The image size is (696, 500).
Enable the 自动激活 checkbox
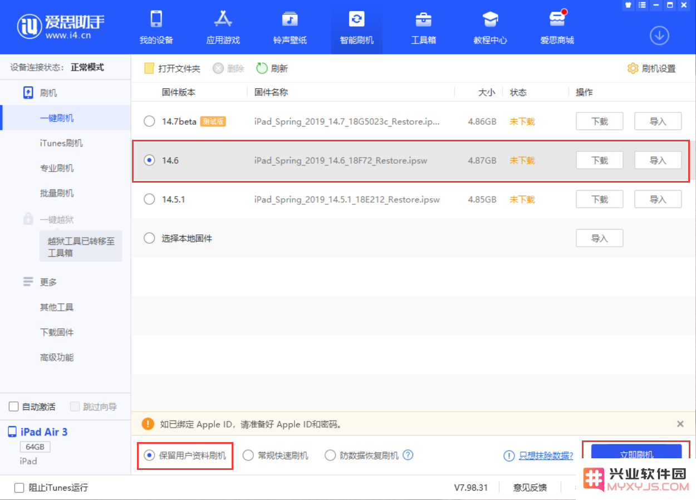click(14, 406)
